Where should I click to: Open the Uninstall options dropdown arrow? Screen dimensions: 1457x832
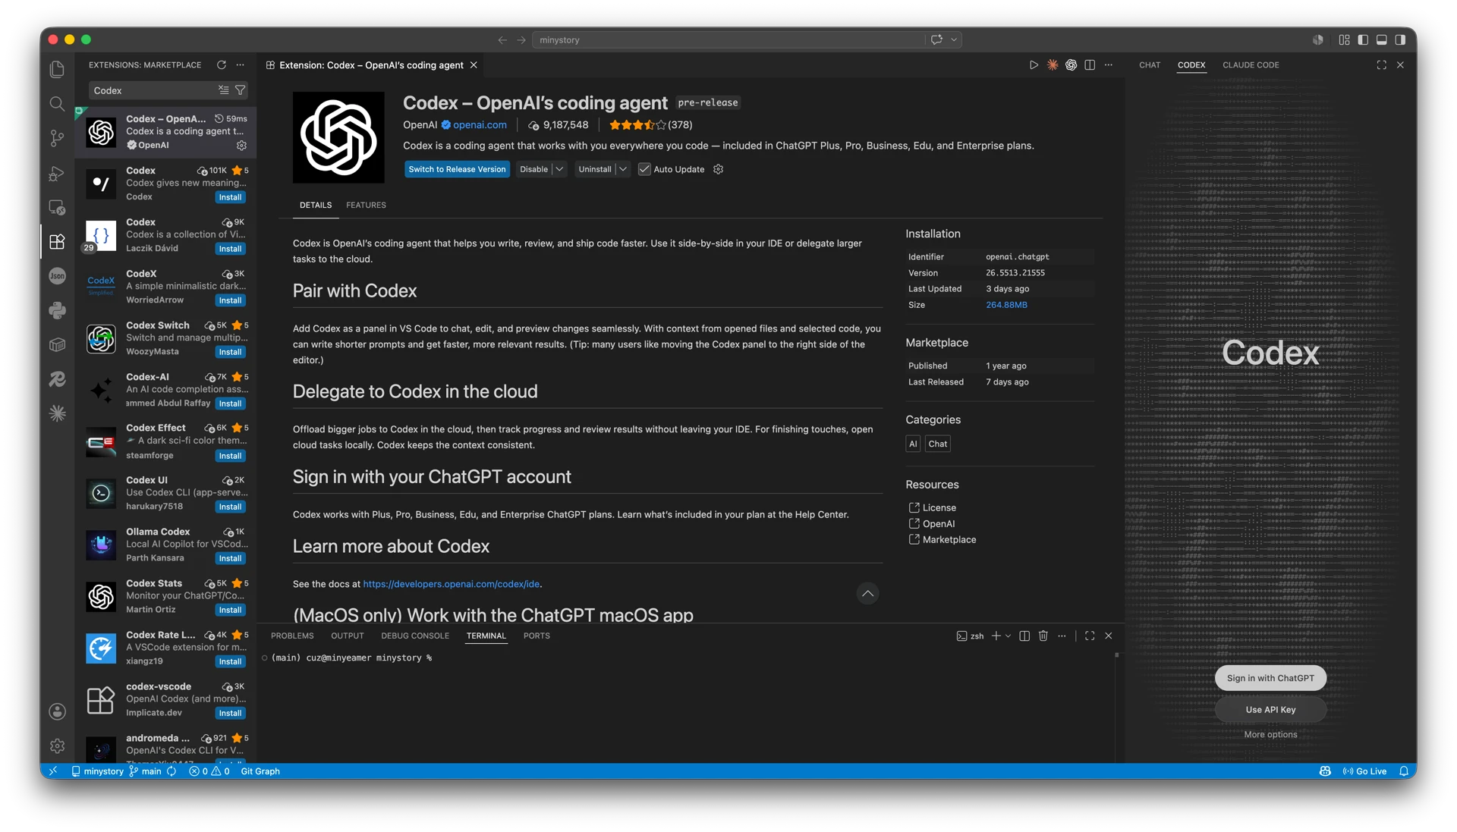pyautogui.click(x=623, y=169)
